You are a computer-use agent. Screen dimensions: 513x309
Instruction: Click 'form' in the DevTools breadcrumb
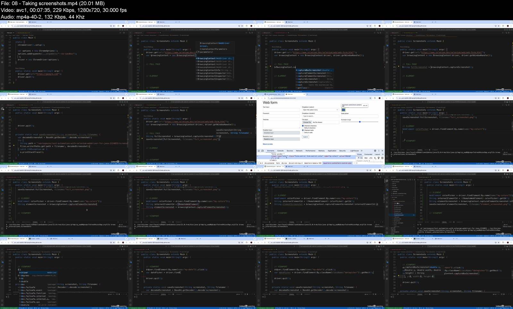(278, 163)
